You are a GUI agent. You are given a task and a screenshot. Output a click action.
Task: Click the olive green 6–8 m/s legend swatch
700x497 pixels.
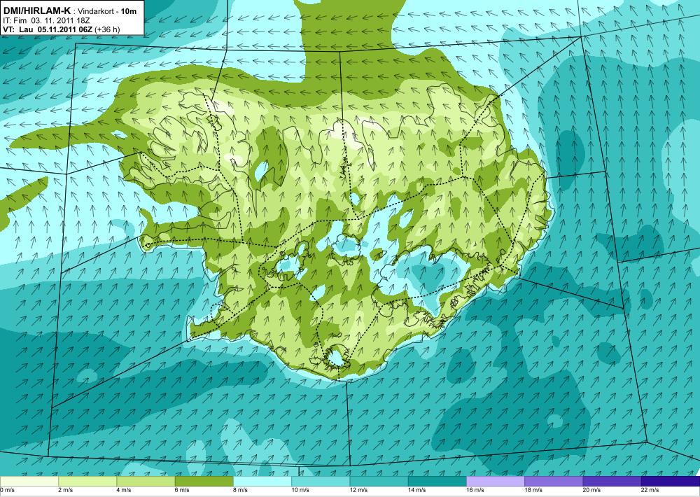click(x=204, y=482)
